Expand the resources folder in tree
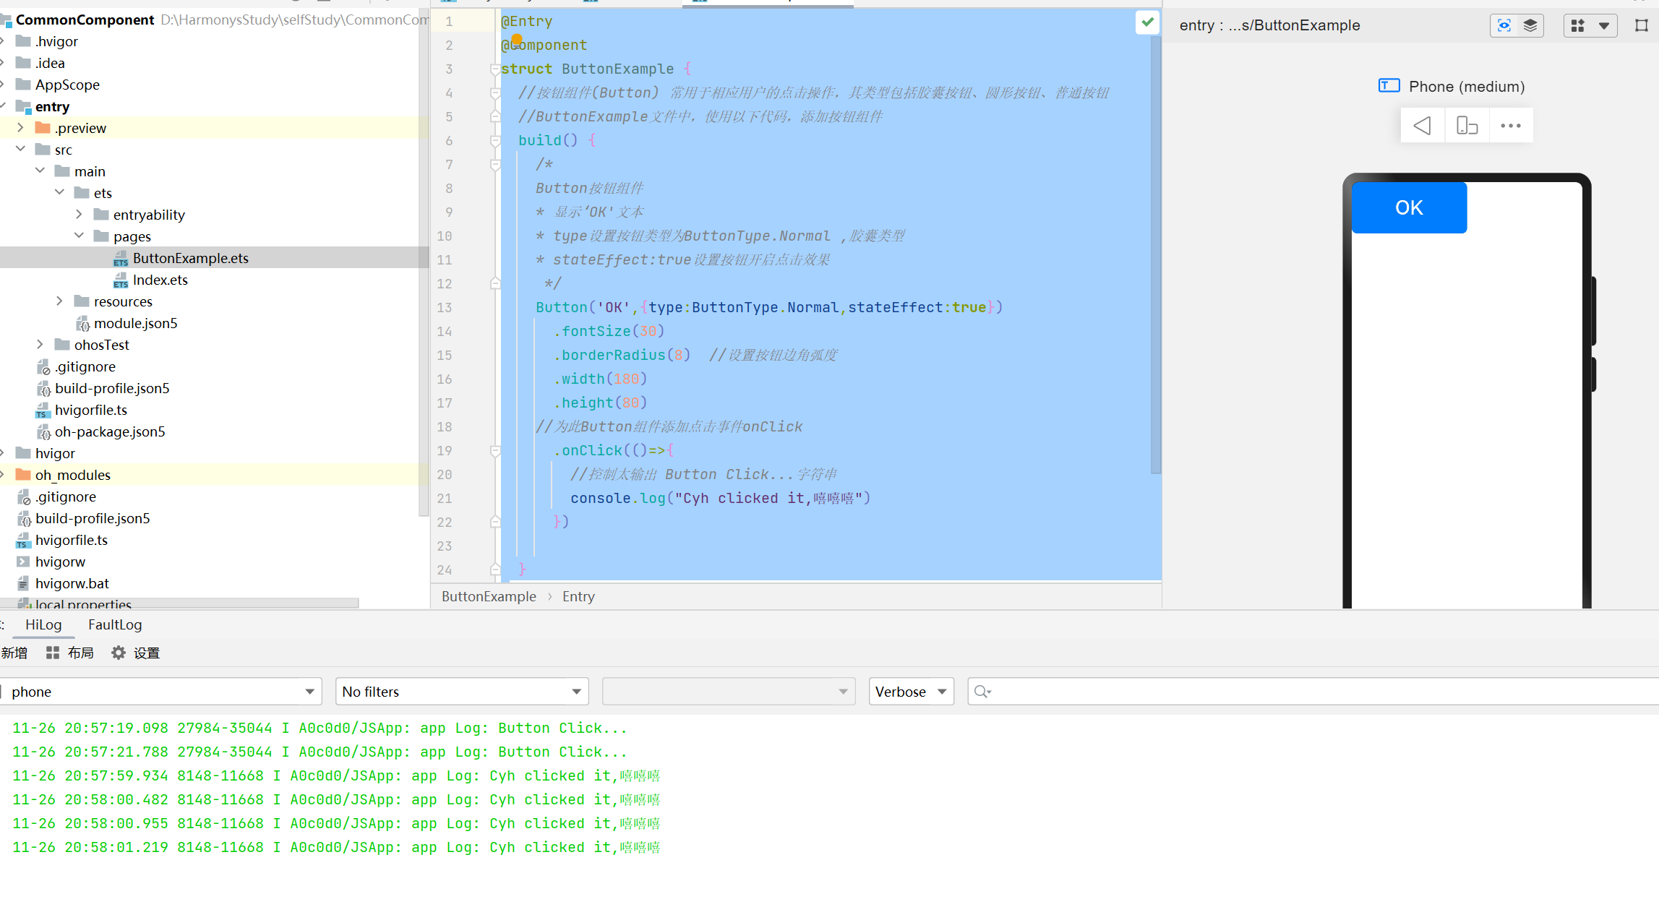Screen dimensions: 1659x920 coord(60,301)
